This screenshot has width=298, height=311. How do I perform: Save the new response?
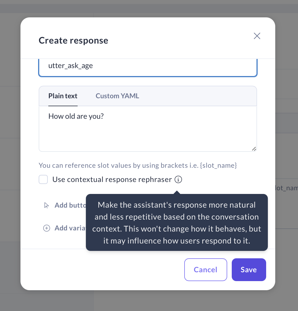(249, 270)
